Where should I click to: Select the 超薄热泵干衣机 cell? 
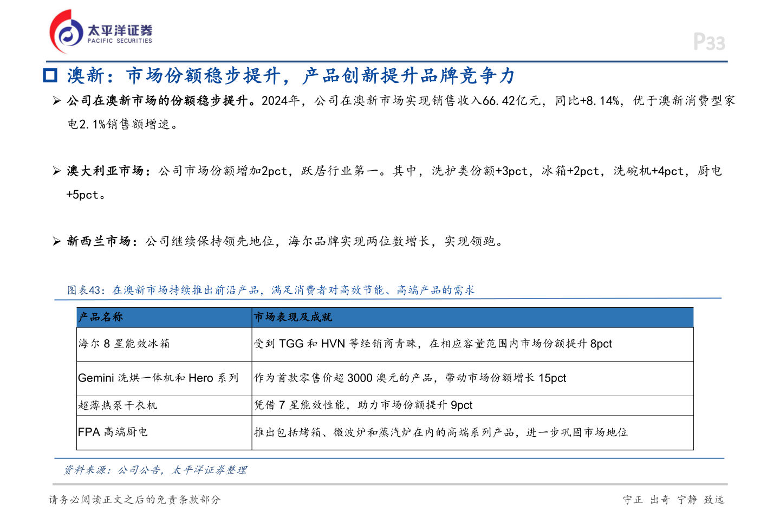pos(118,405)
